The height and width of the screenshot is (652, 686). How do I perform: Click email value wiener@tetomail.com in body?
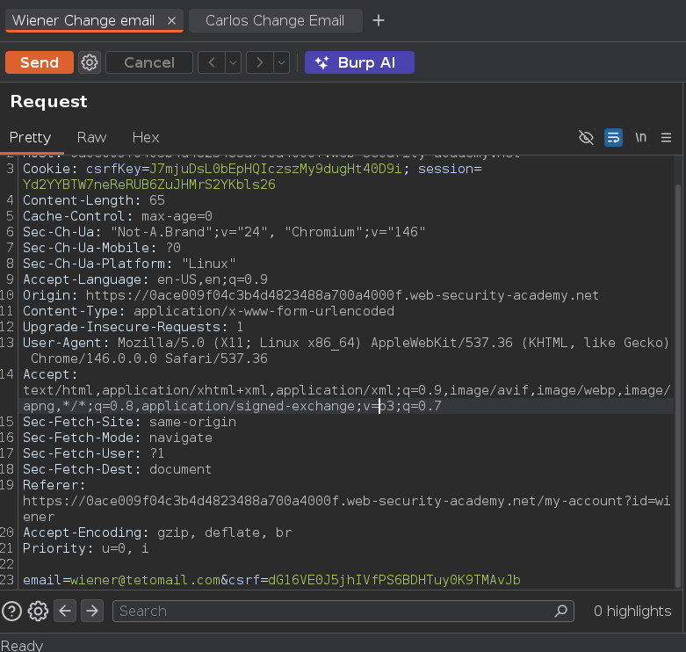(145, 580)
